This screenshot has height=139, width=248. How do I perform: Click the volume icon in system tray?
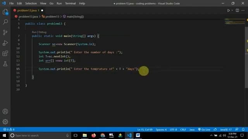tap(224, 136)
